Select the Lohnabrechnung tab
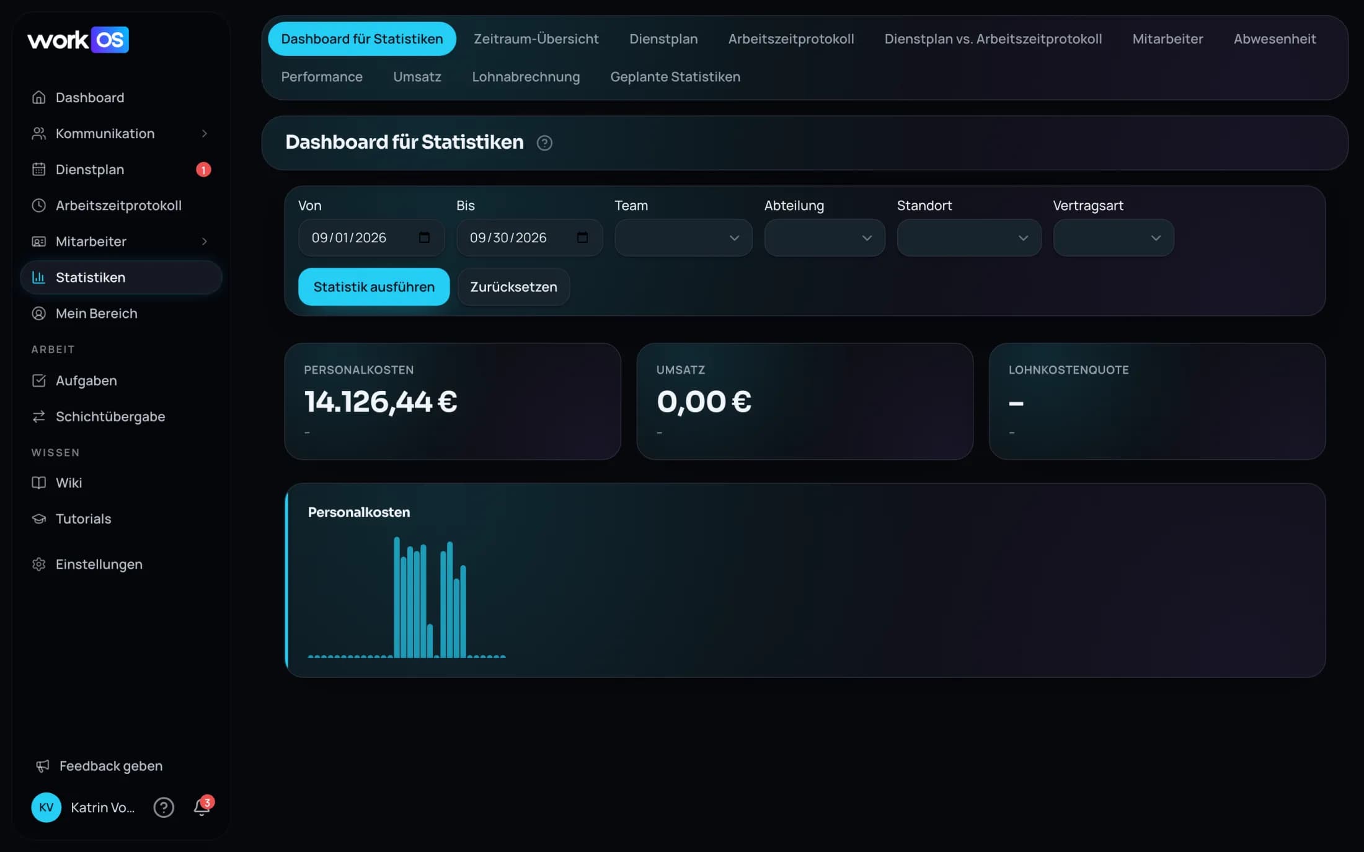1364x852 pixels. click(x=526, y=77)
